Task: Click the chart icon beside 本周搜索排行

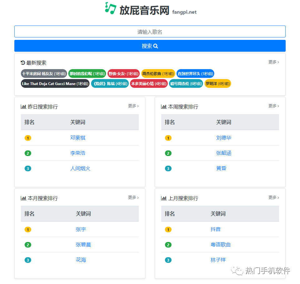Action: click(164, 107)
